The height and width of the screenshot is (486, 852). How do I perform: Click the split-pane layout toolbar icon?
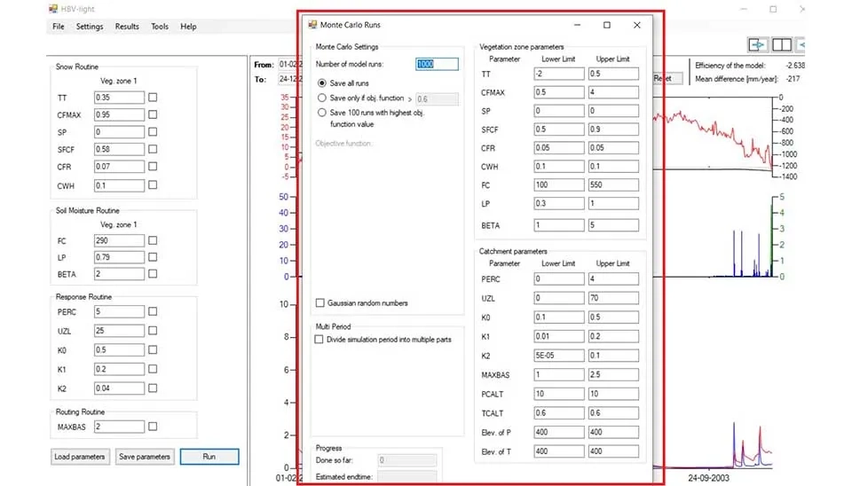[782, 44]
